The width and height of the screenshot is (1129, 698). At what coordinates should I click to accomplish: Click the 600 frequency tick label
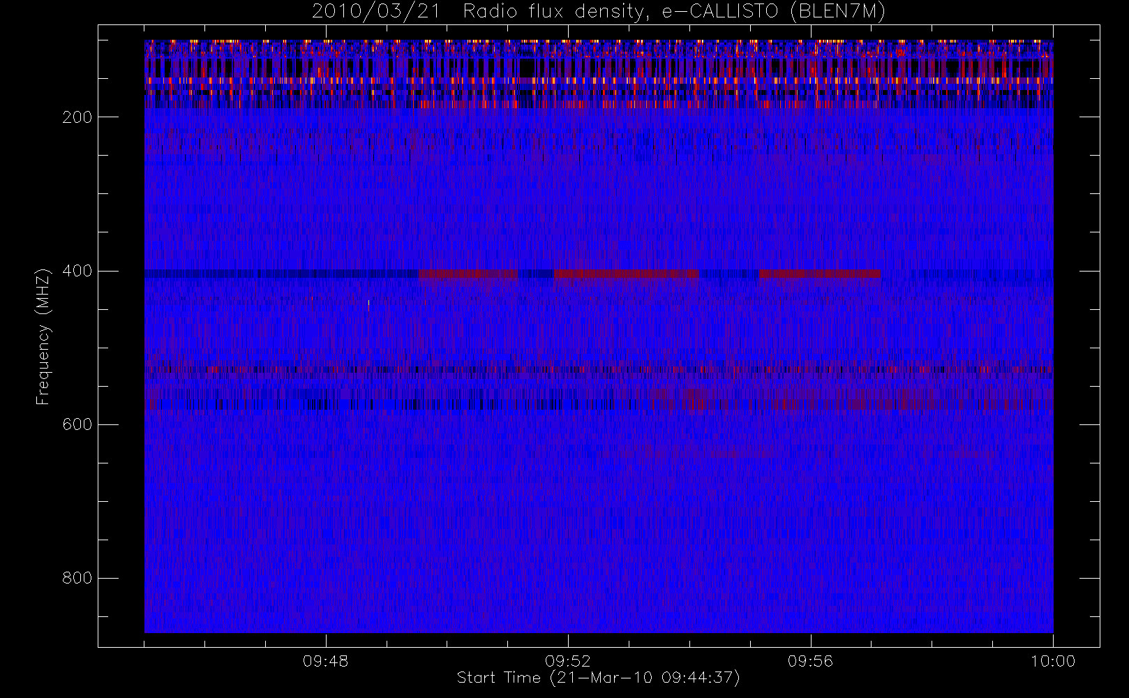(x=77, y=424)
